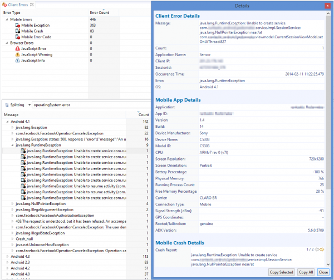The height and width of the screenshot is (280, 334).
Task: Select the java.net.UnknownHostException row
Action: (76, 245)
